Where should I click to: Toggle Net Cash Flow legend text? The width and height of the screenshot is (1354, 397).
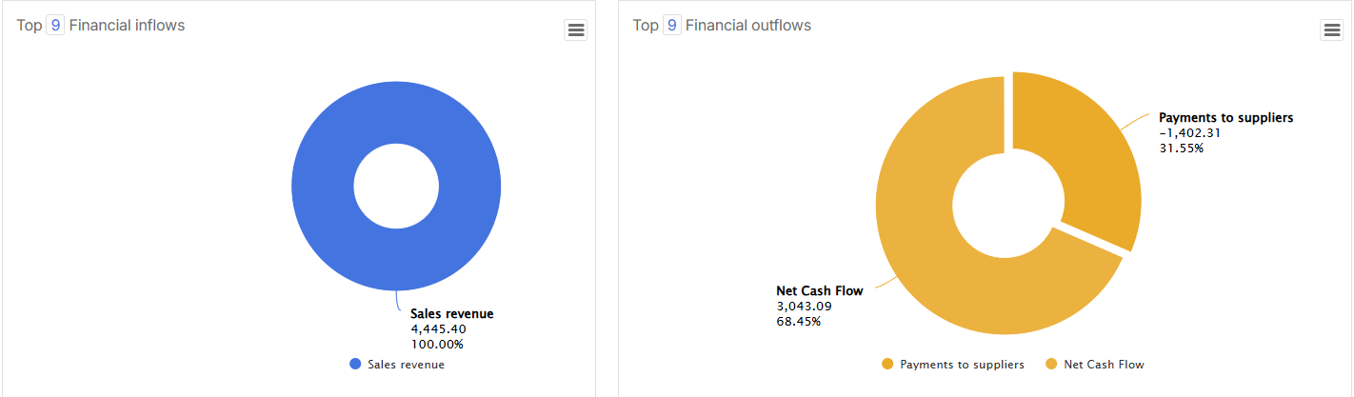pyautogui.click(x=1104, y=365)
